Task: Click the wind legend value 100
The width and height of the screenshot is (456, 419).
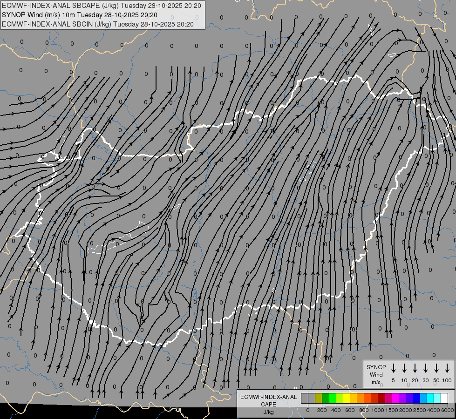Action: tap(447, 380)
